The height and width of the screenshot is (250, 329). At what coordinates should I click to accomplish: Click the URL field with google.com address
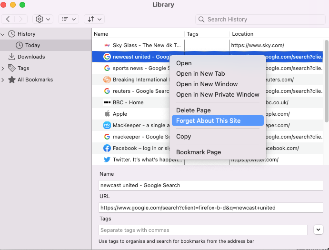(x=210, y=208)
